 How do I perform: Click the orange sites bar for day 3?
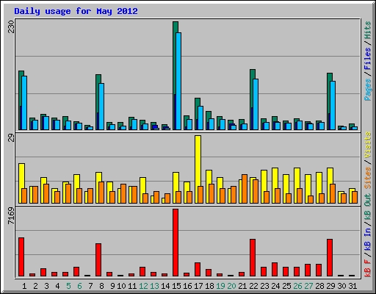[46, 193]
